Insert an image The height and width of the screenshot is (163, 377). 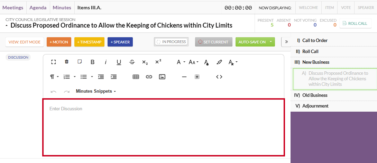click(162, 77)
